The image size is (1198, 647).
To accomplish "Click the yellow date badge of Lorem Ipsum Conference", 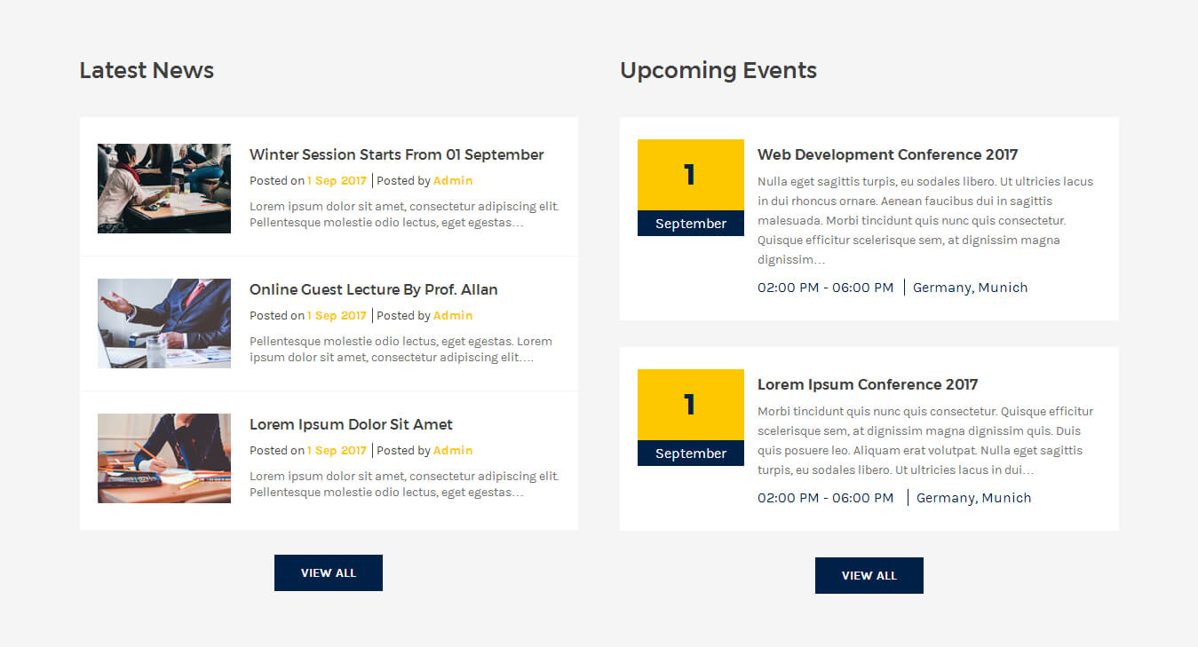I will (x=691, y=405).
